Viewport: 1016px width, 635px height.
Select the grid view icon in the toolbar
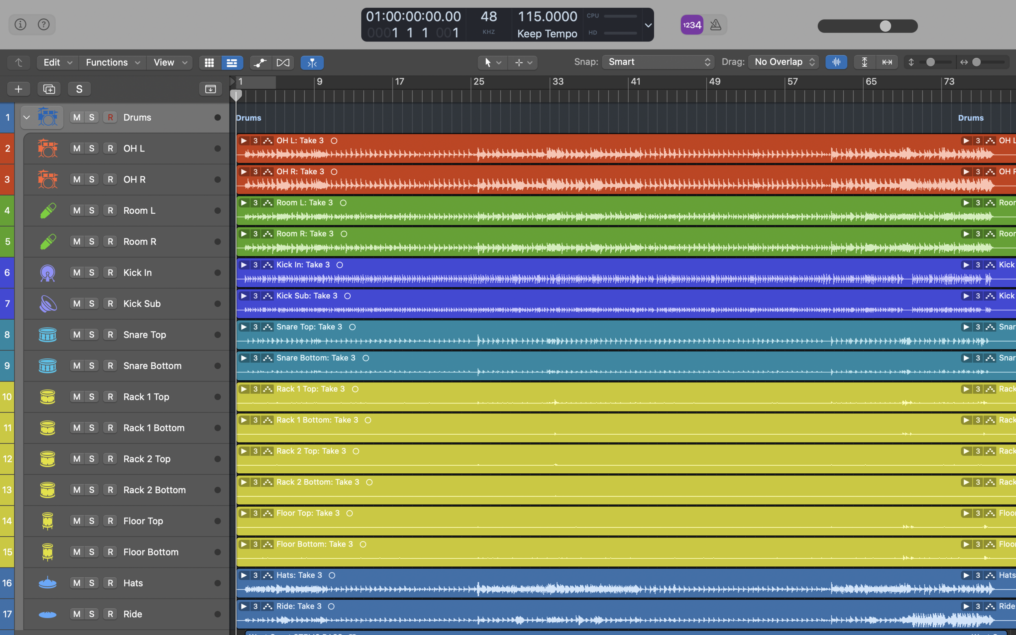coord(209,62)
